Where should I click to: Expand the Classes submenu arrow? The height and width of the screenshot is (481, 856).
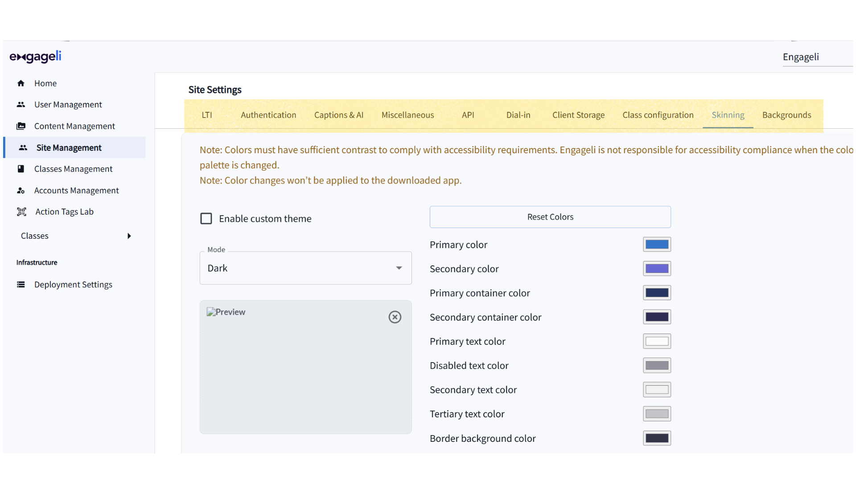click(x=129, y=236)
